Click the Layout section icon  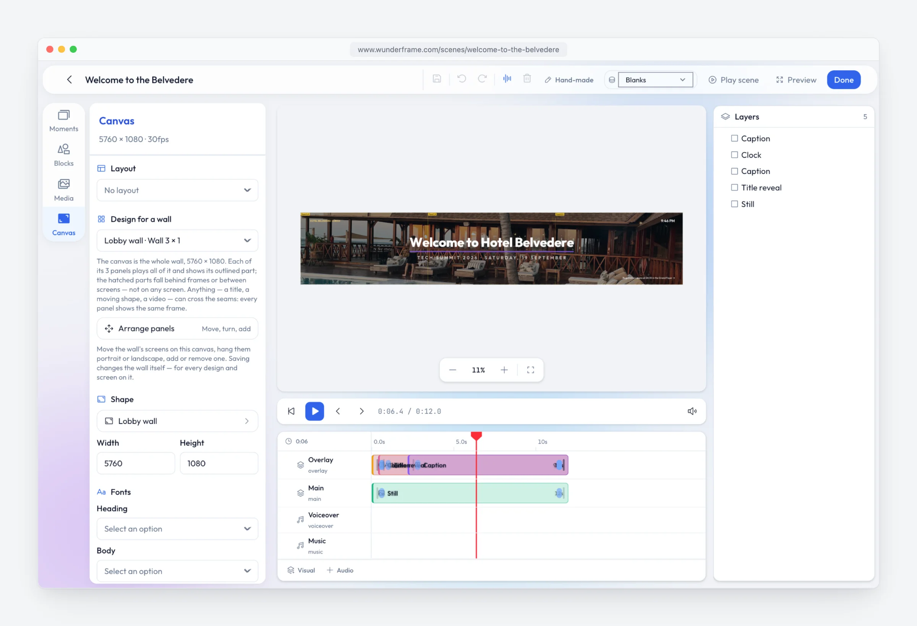click(x=101, y=169)
